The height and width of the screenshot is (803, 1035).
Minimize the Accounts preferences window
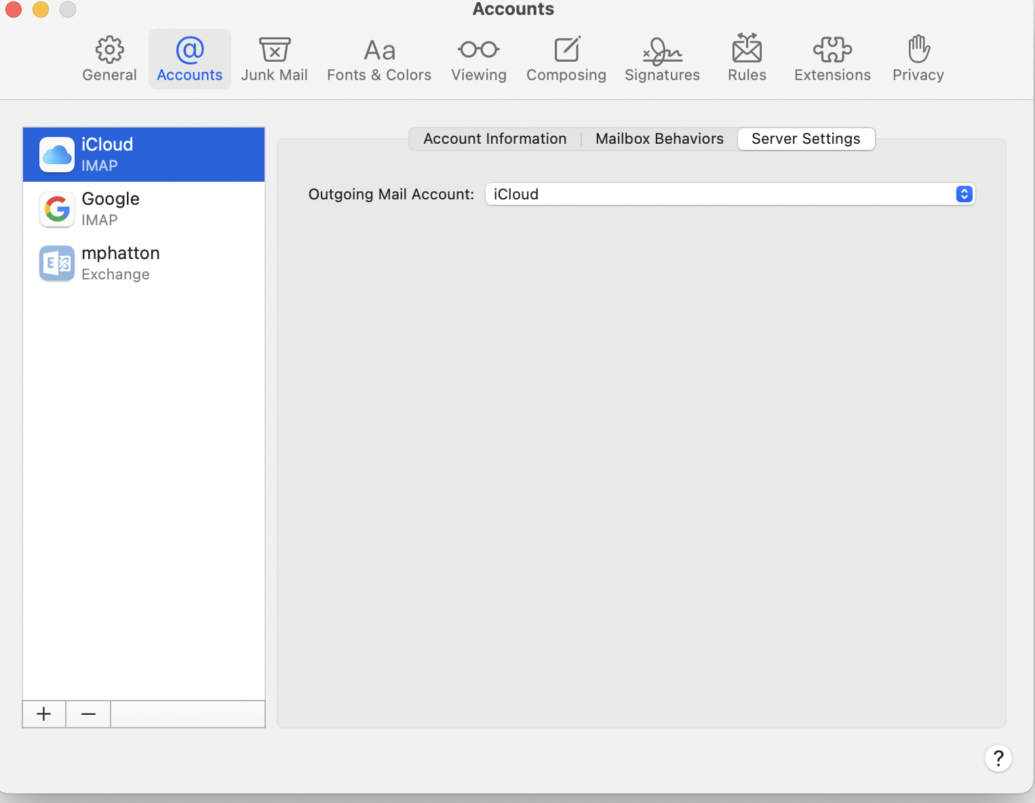pos(41,9)
